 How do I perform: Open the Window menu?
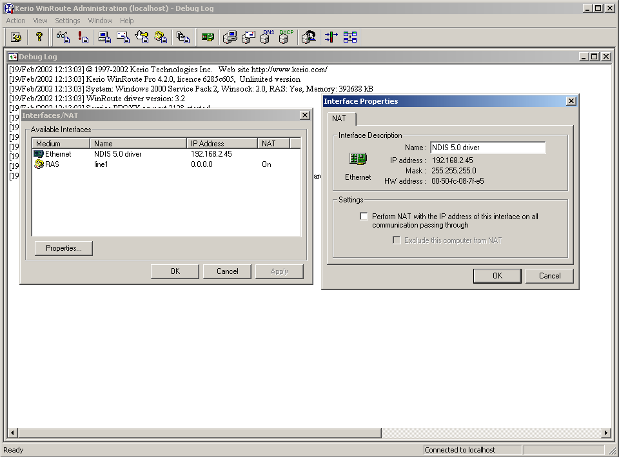100,21
